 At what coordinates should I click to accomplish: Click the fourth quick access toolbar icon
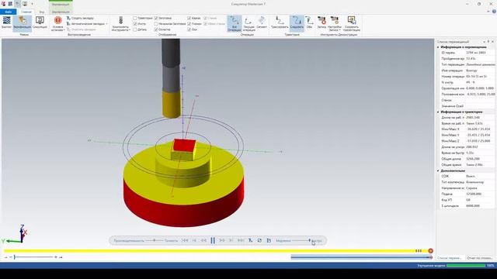click(25, 4)
